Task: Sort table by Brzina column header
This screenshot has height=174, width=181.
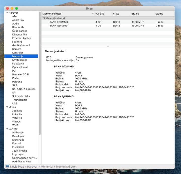Action: click(x=135, y=14)
